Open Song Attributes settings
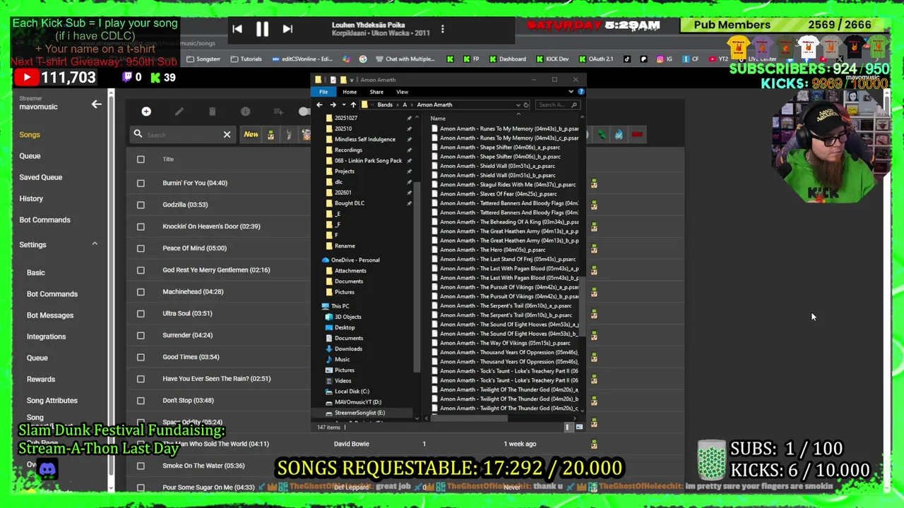904x508 pixels. (x=52, y=401)
